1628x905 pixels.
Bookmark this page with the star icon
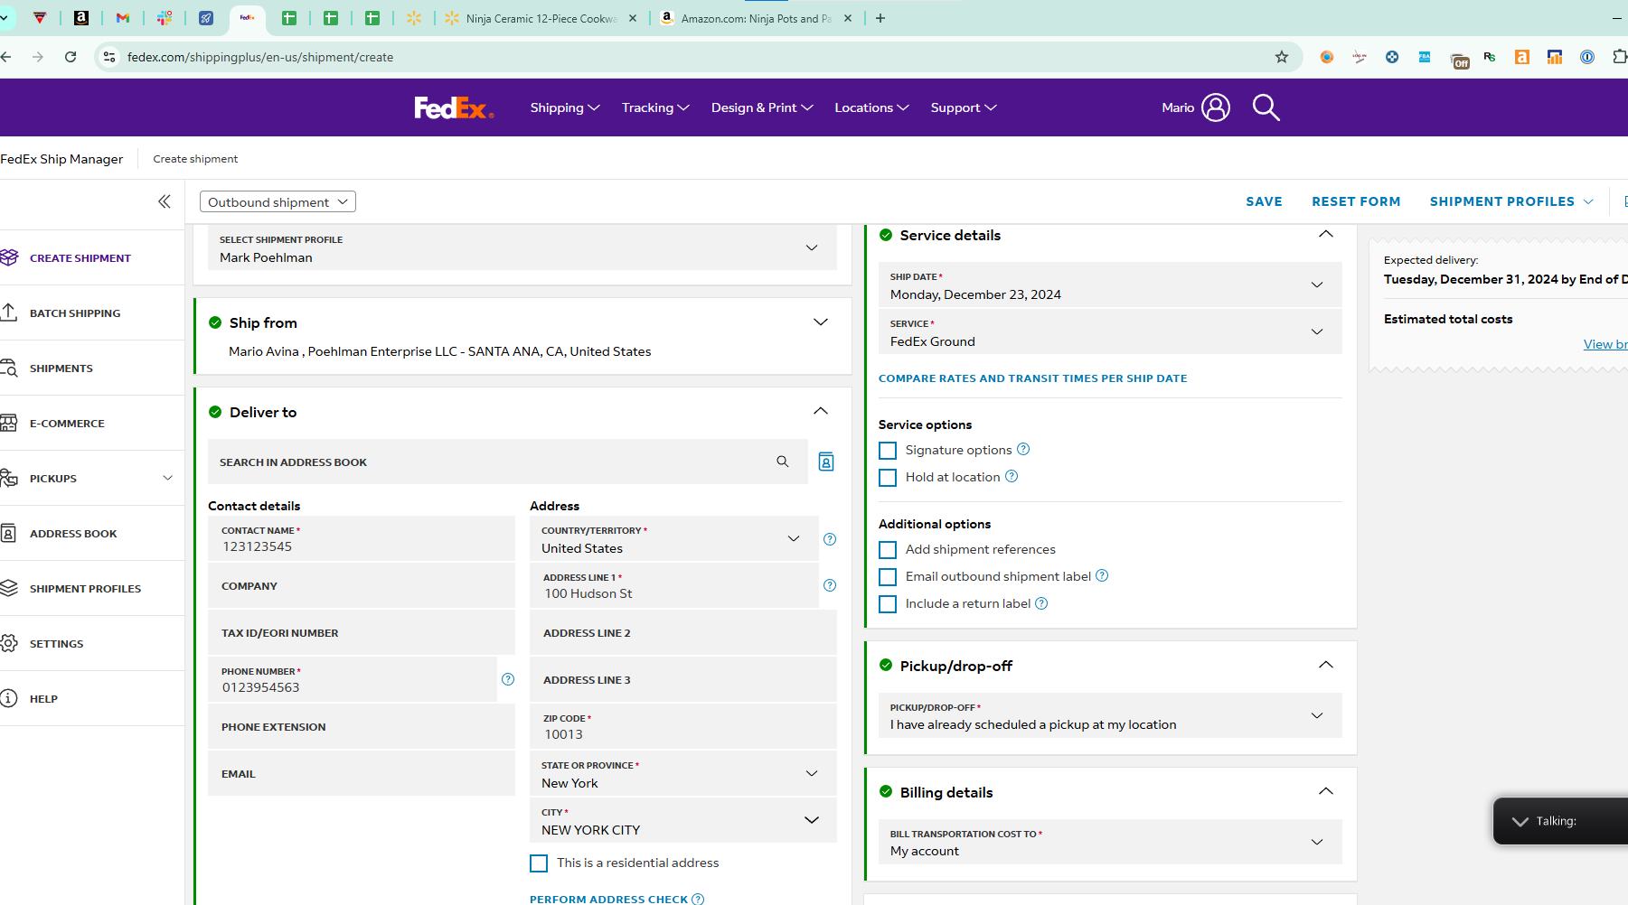point(1282,57)
